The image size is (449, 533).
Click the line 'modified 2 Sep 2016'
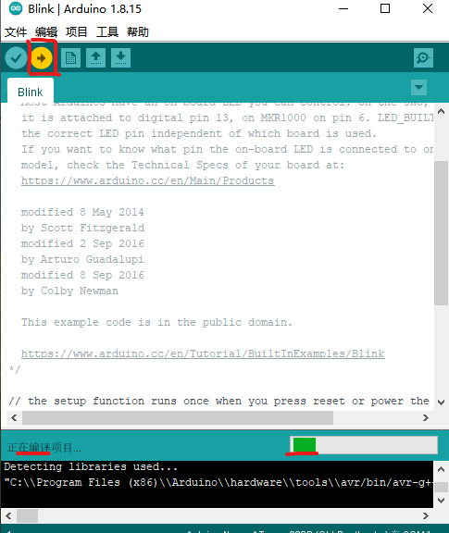pyautogui.click(x=82, y=243)
